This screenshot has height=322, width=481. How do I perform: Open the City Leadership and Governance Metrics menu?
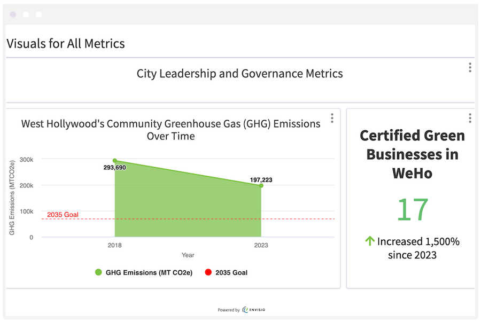coord(470,67)
